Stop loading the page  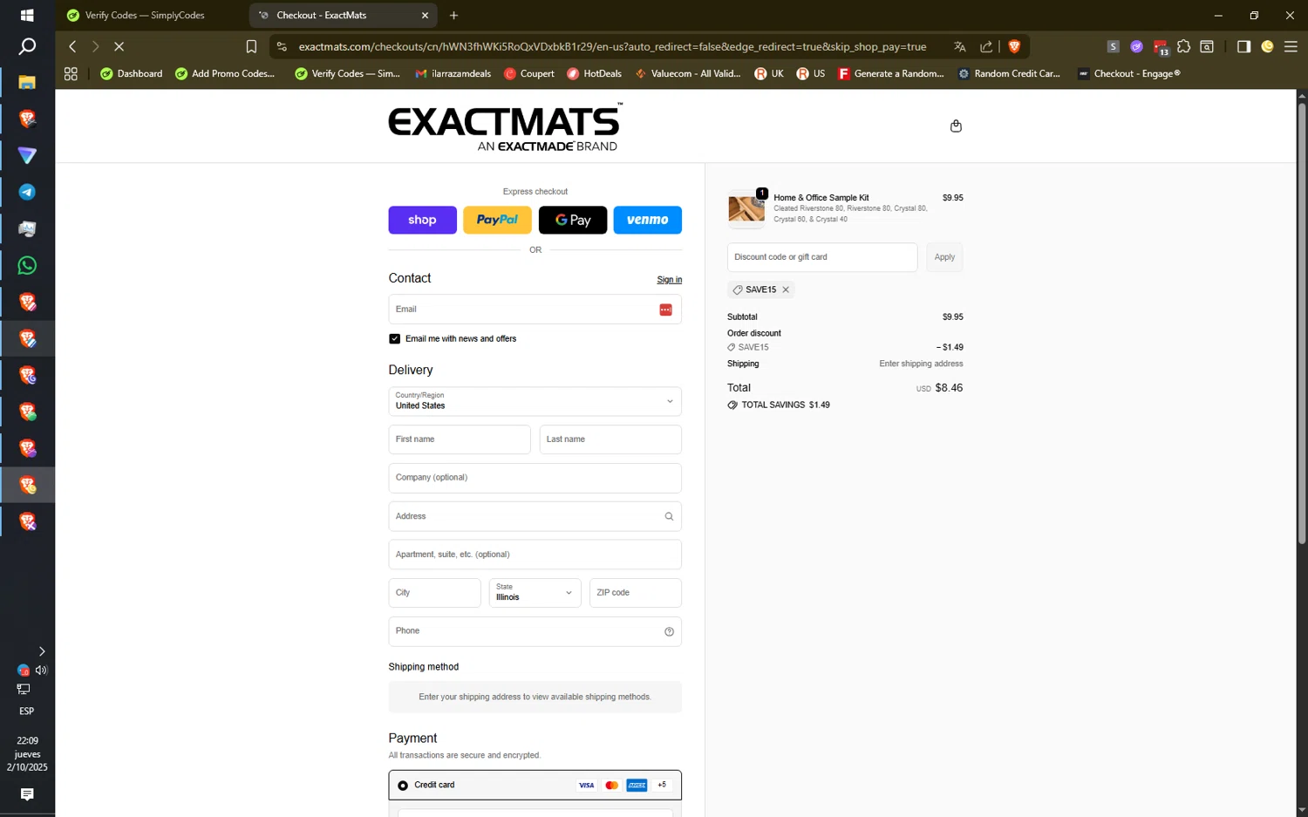click(119, 46)
